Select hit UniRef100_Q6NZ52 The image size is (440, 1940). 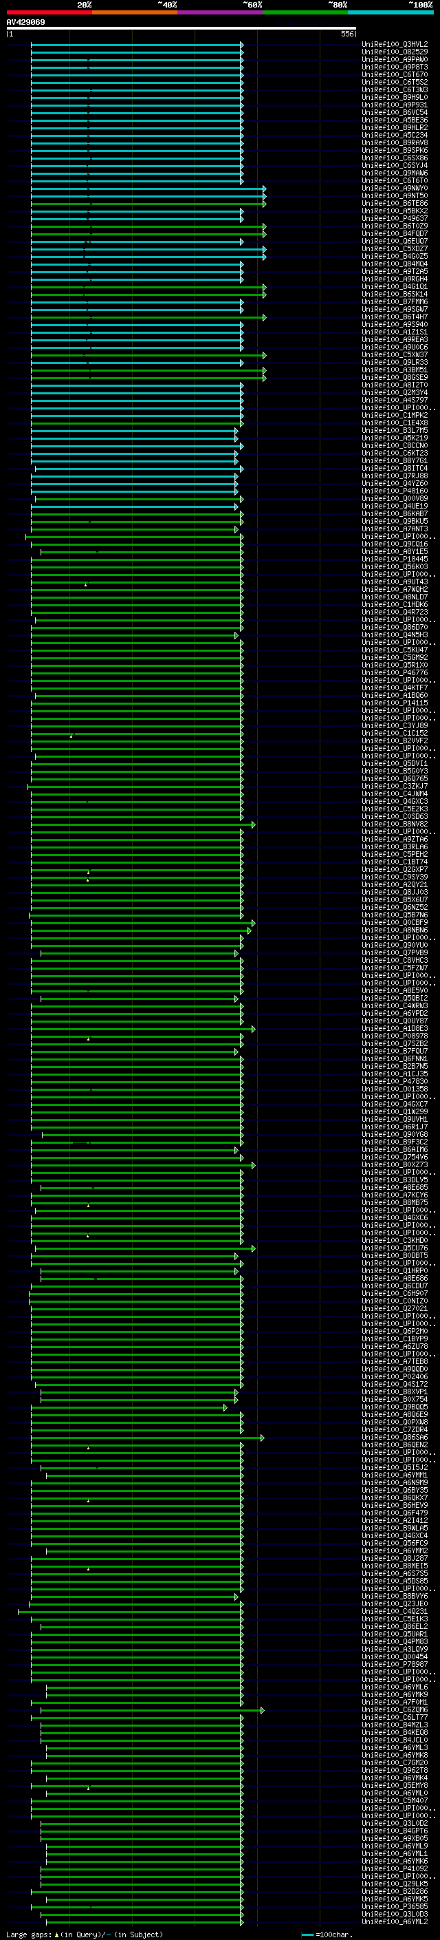(395, 907)
